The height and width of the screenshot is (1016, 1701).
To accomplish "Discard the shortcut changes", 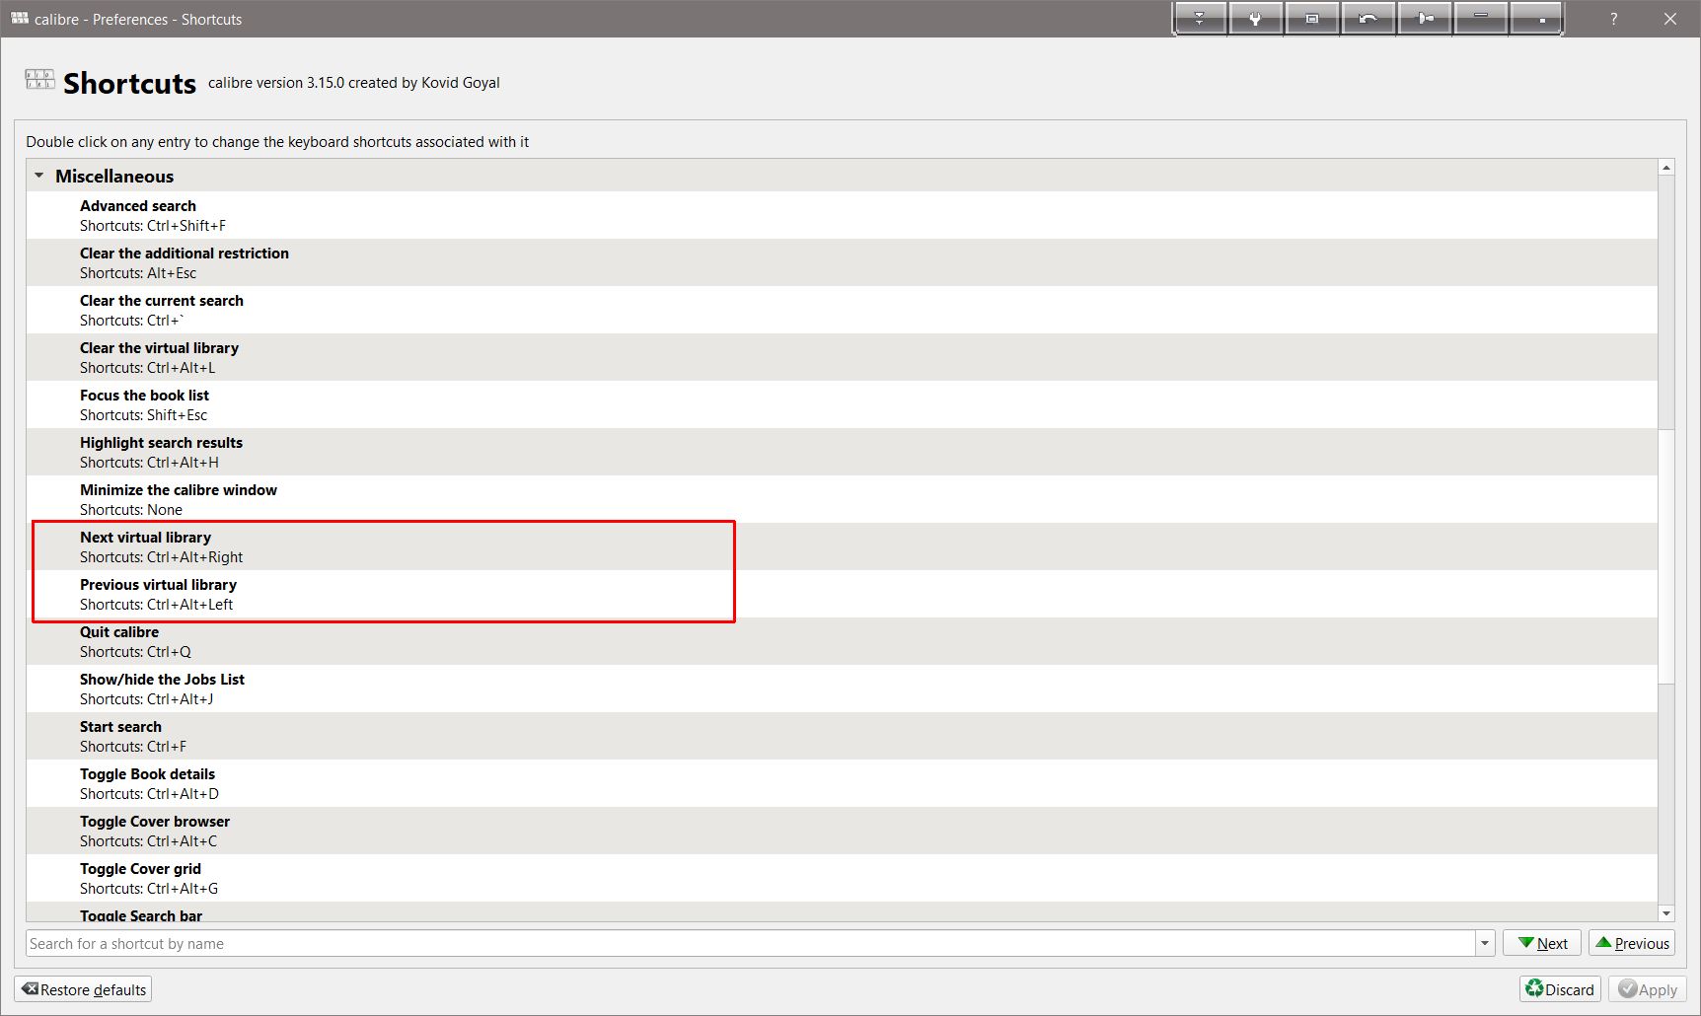I will click(x=1560, y=989).
